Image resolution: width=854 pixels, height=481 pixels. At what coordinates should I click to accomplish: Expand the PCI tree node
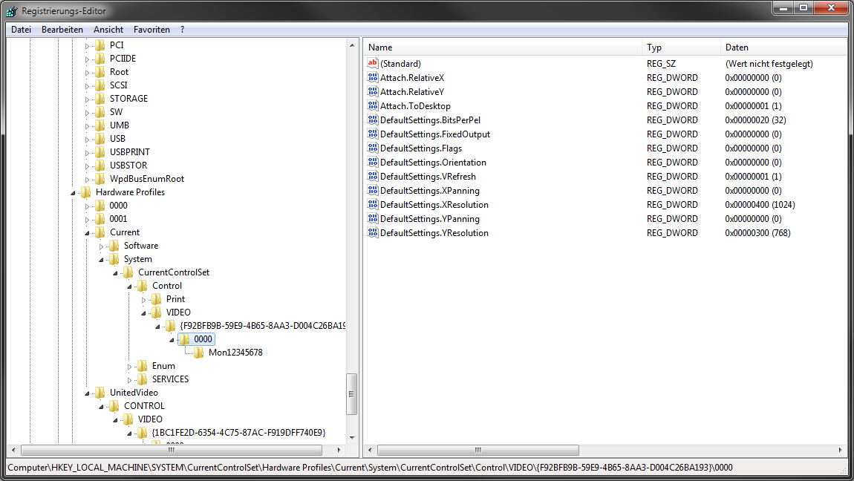(x=87, y=45)
